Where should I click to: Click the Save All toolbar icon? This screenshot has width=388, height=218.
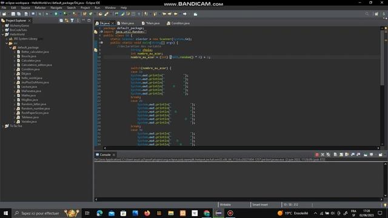(19, 14)
